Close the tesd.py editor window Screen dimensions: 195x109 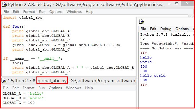coord(187,3)
